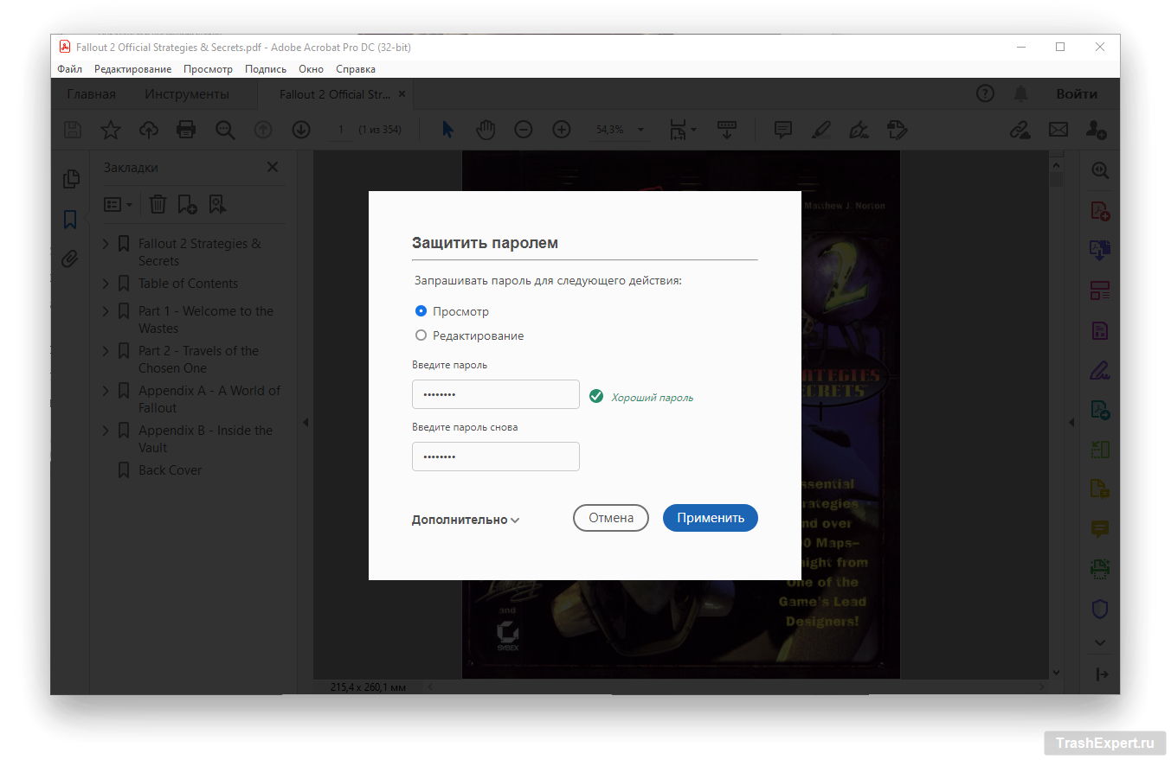Click the Введите пароль снова field
This screenshot has height=760, width=1171.
point(496,457)
